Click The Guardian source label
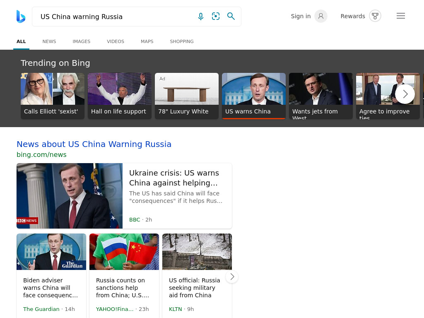This screenshot has height=318, width=424. pos(41,309)
